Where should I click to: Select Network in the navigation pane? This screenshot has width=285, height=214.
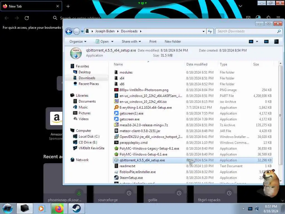82,160
